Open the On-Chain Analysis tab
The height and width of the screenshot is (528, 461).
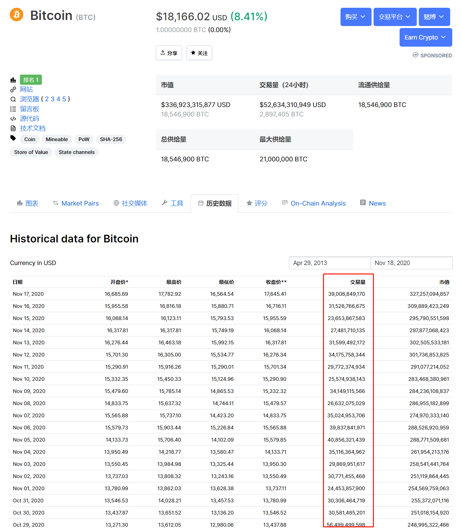coord(314,203)
